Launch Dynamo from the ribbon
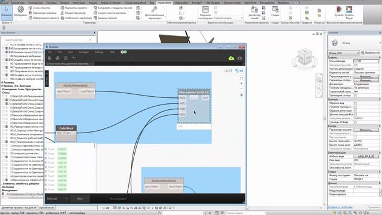 (339, 11)
